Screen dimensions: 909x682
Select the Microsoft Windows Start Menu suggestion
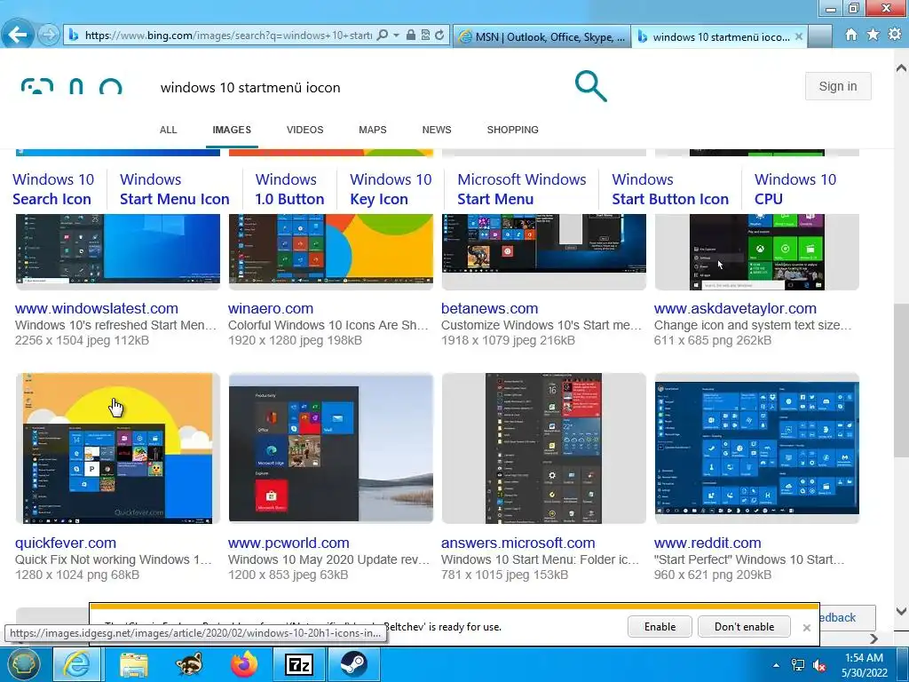tap(522, 189)
